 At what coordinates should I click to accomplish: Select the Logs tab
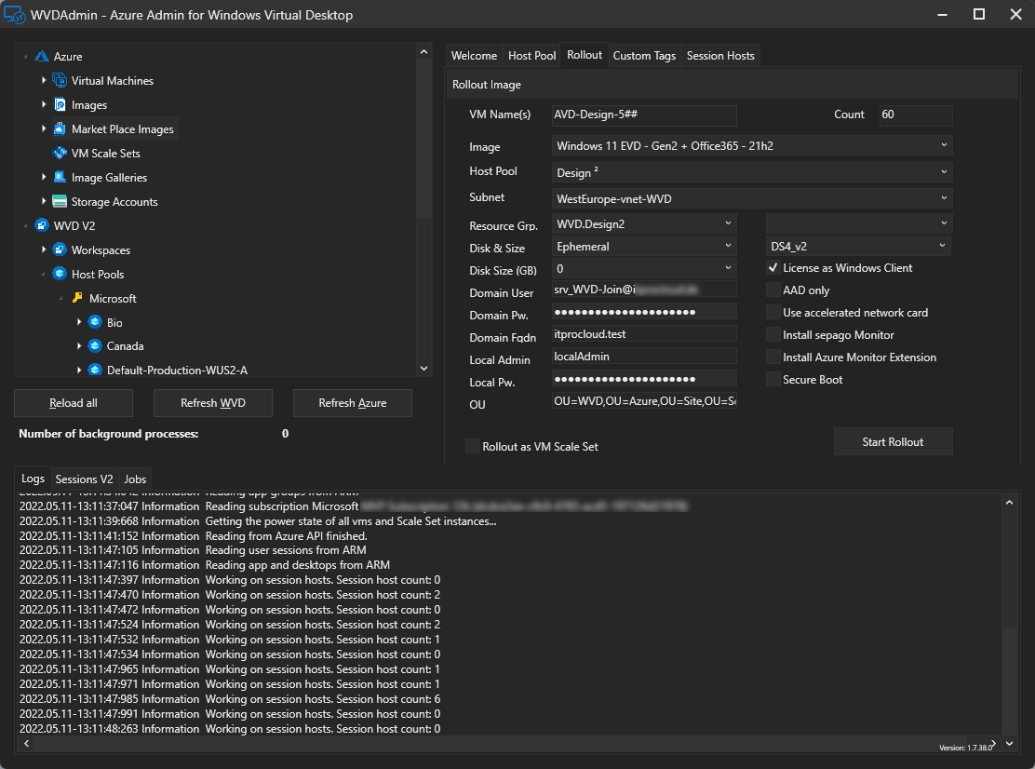click(x=33, y=479)
